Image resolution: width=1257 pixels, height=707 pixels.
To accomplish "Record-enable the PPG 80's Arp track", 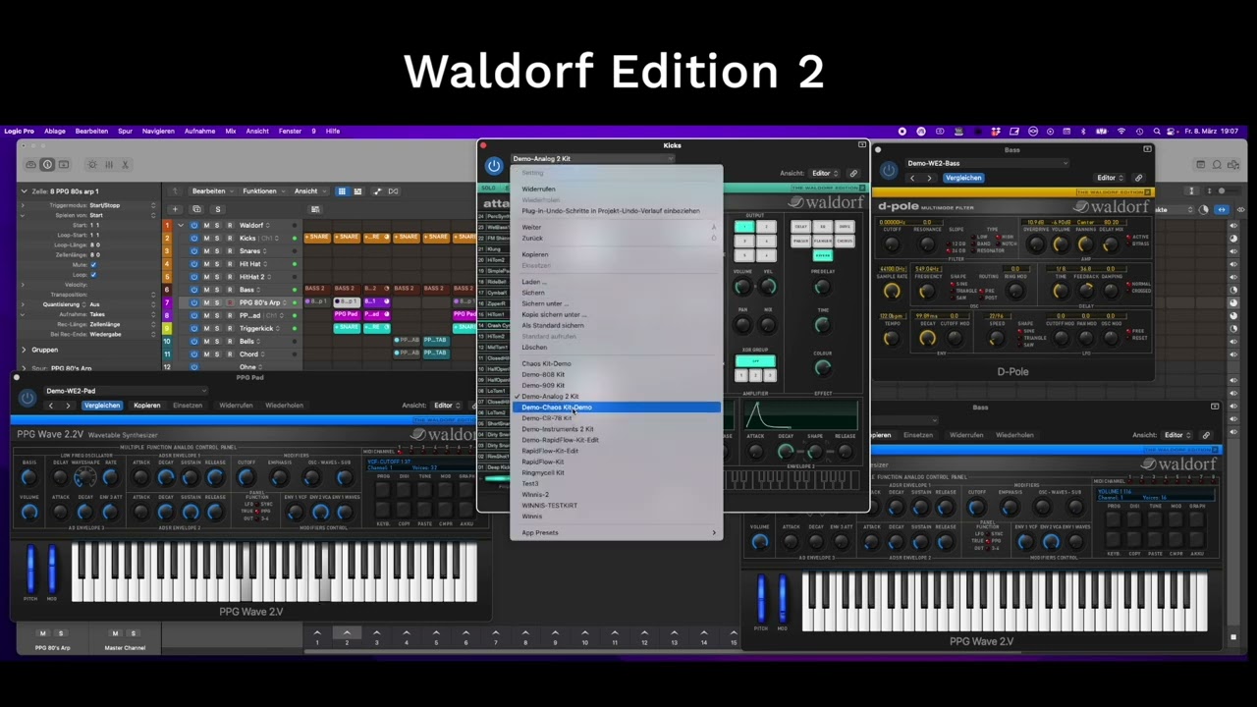I will (229, 302).
